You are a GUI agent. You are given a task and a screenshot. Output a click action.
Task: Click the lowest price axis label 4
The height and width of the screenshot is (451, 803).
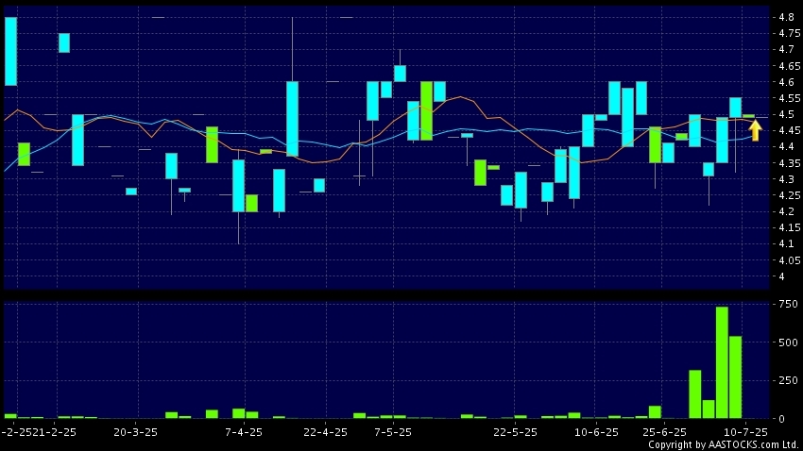tap(781, 276)
